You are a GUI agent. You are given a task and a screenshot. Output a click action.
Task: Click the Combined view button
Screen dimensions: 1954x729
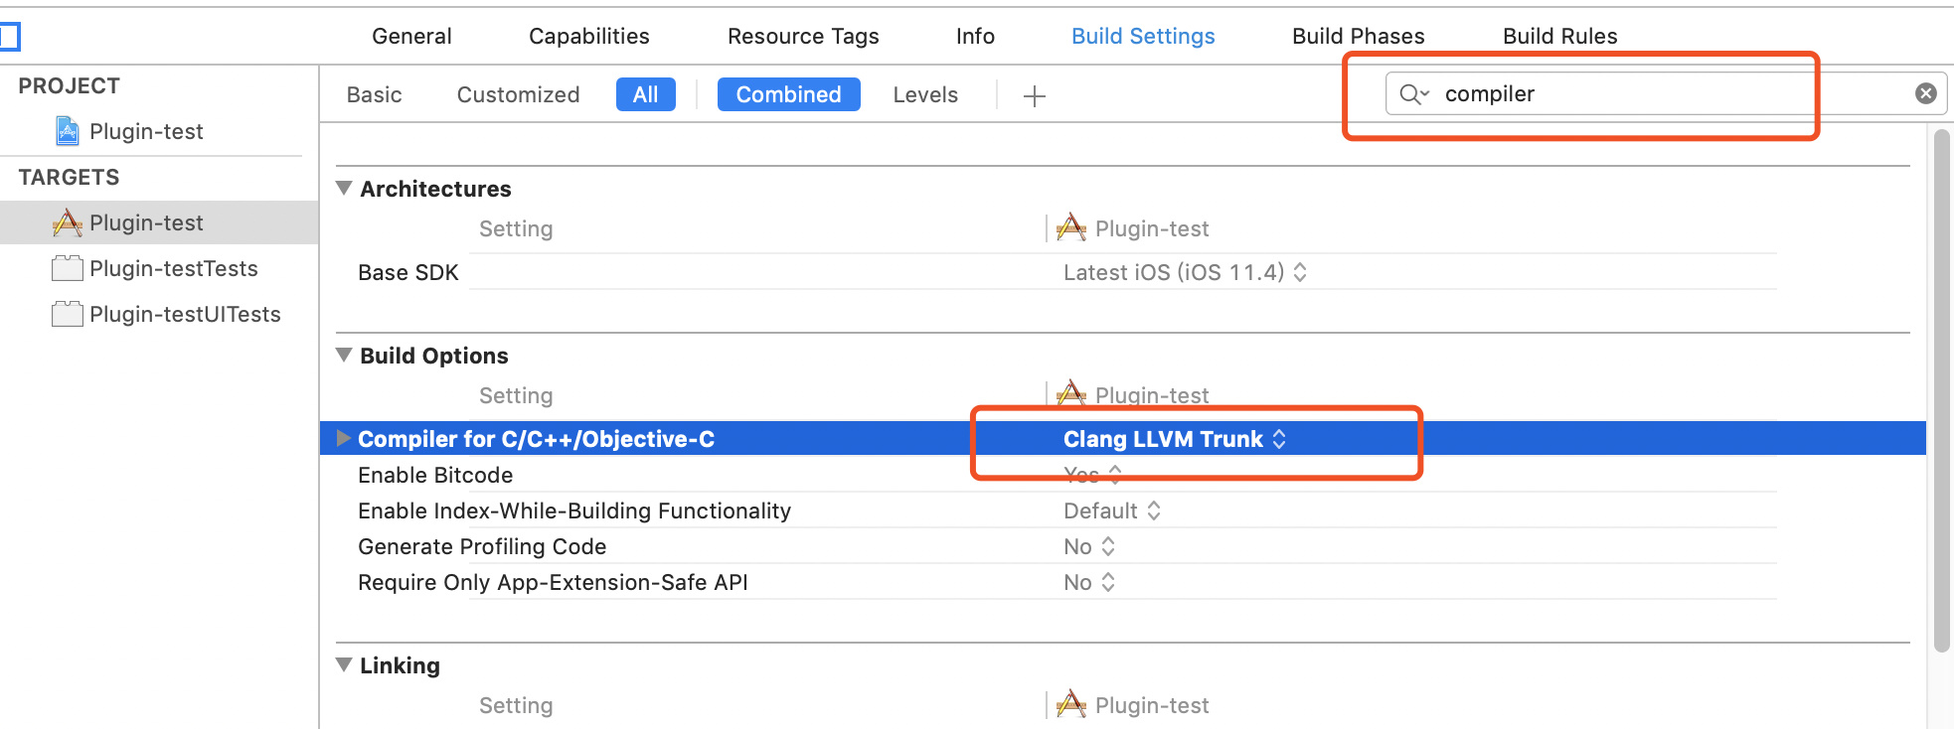[788, 94]
